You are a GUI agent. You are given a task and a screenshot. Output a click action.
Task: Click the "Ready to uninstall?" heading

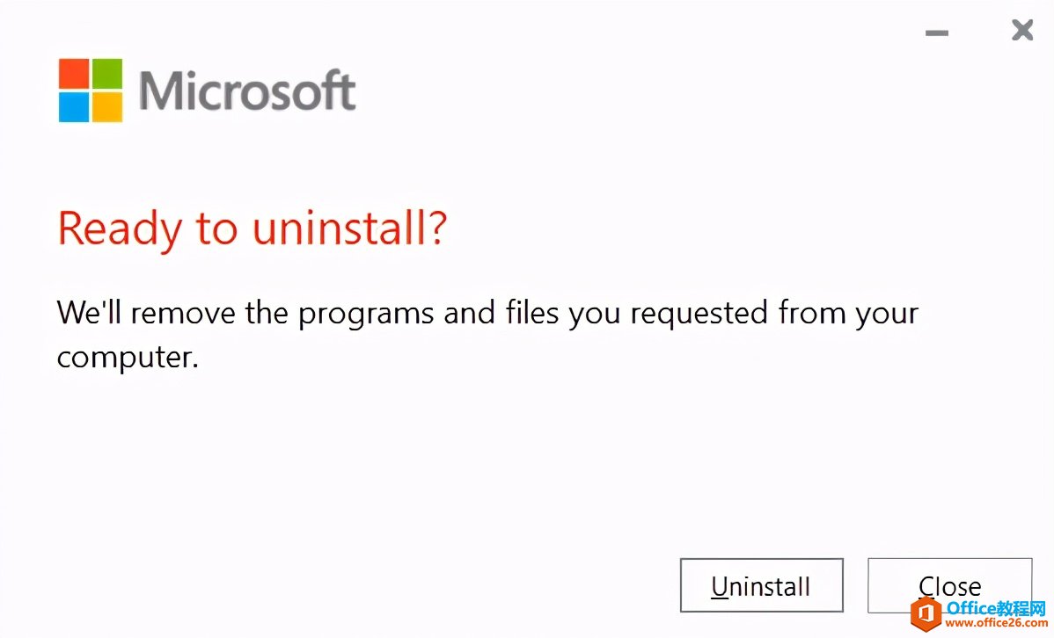253,229
